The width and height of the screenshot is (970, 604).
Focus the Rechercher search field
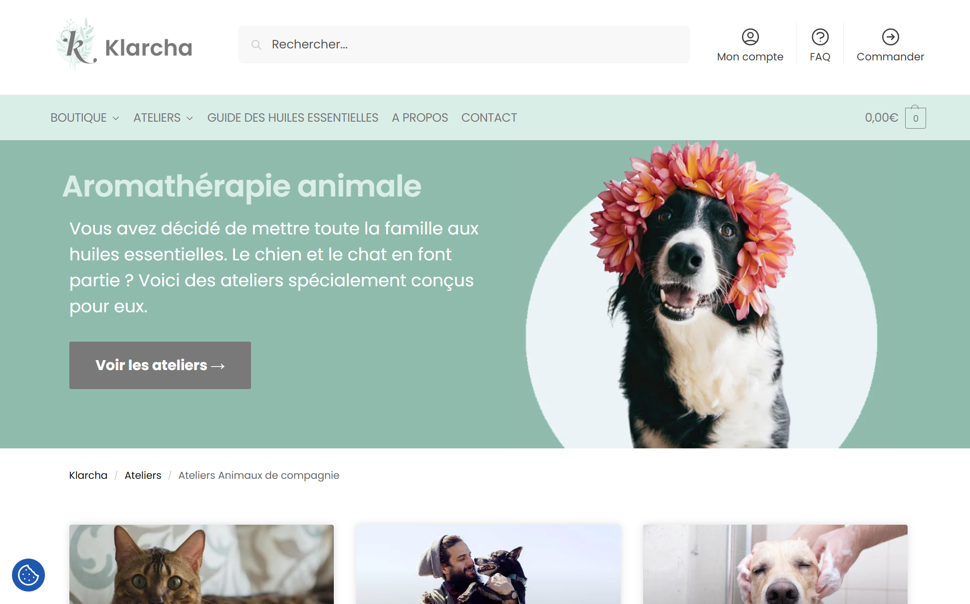464,44
